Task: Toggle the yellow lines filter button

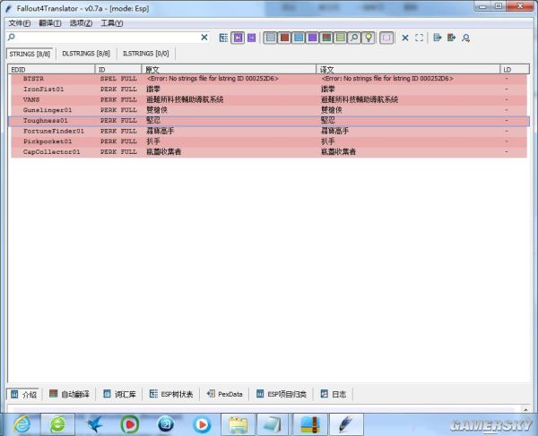Action: pyautogui.click(x=341, y=38)
